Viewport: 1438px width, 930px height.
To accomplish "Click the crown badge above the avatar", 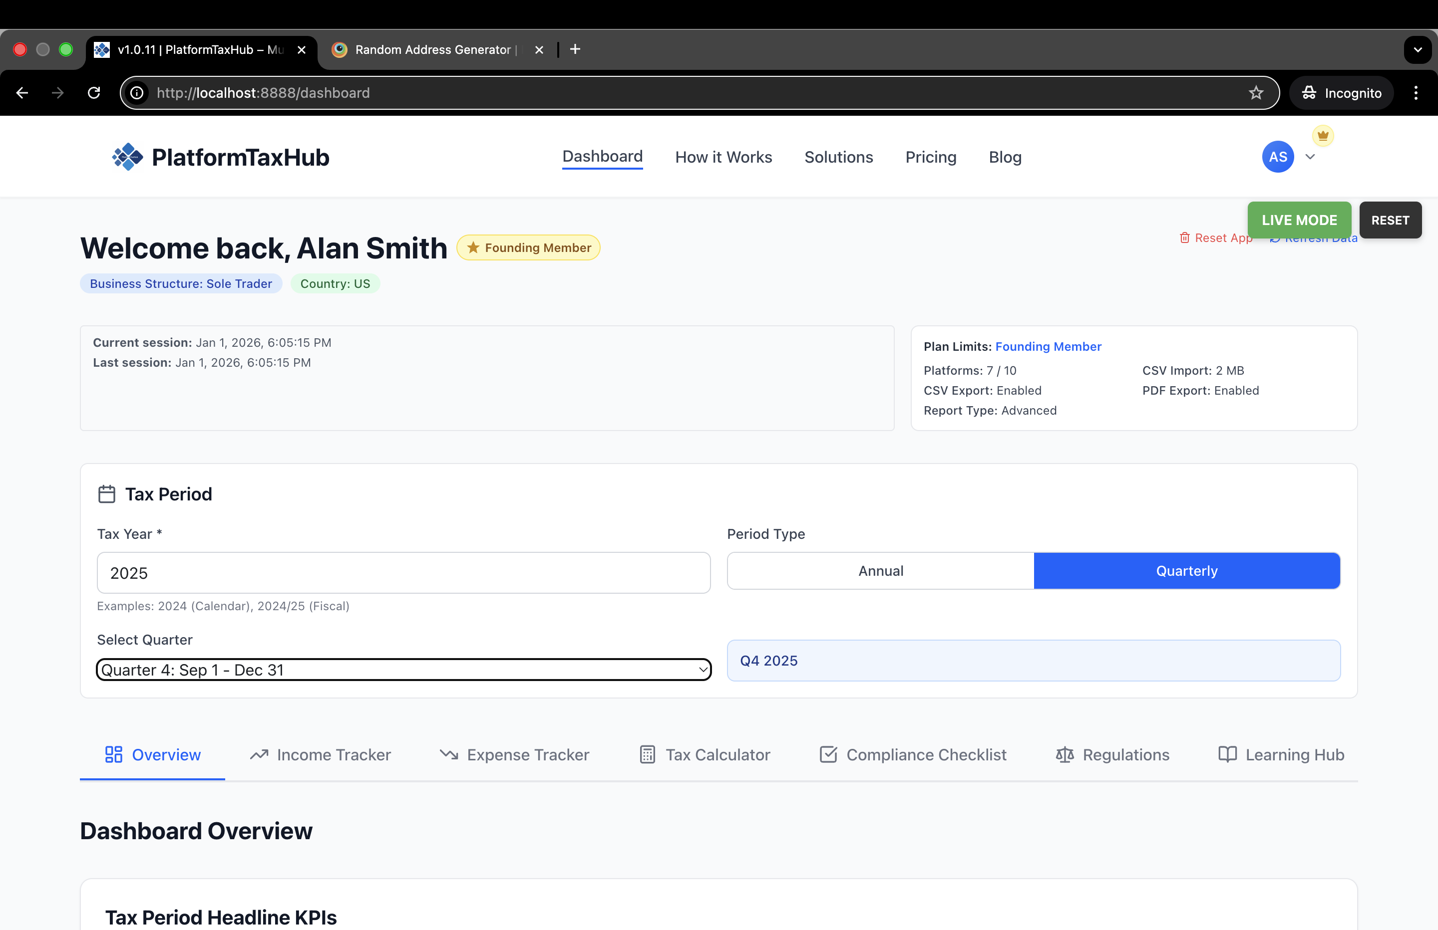I will click(x=1323, y=135).
